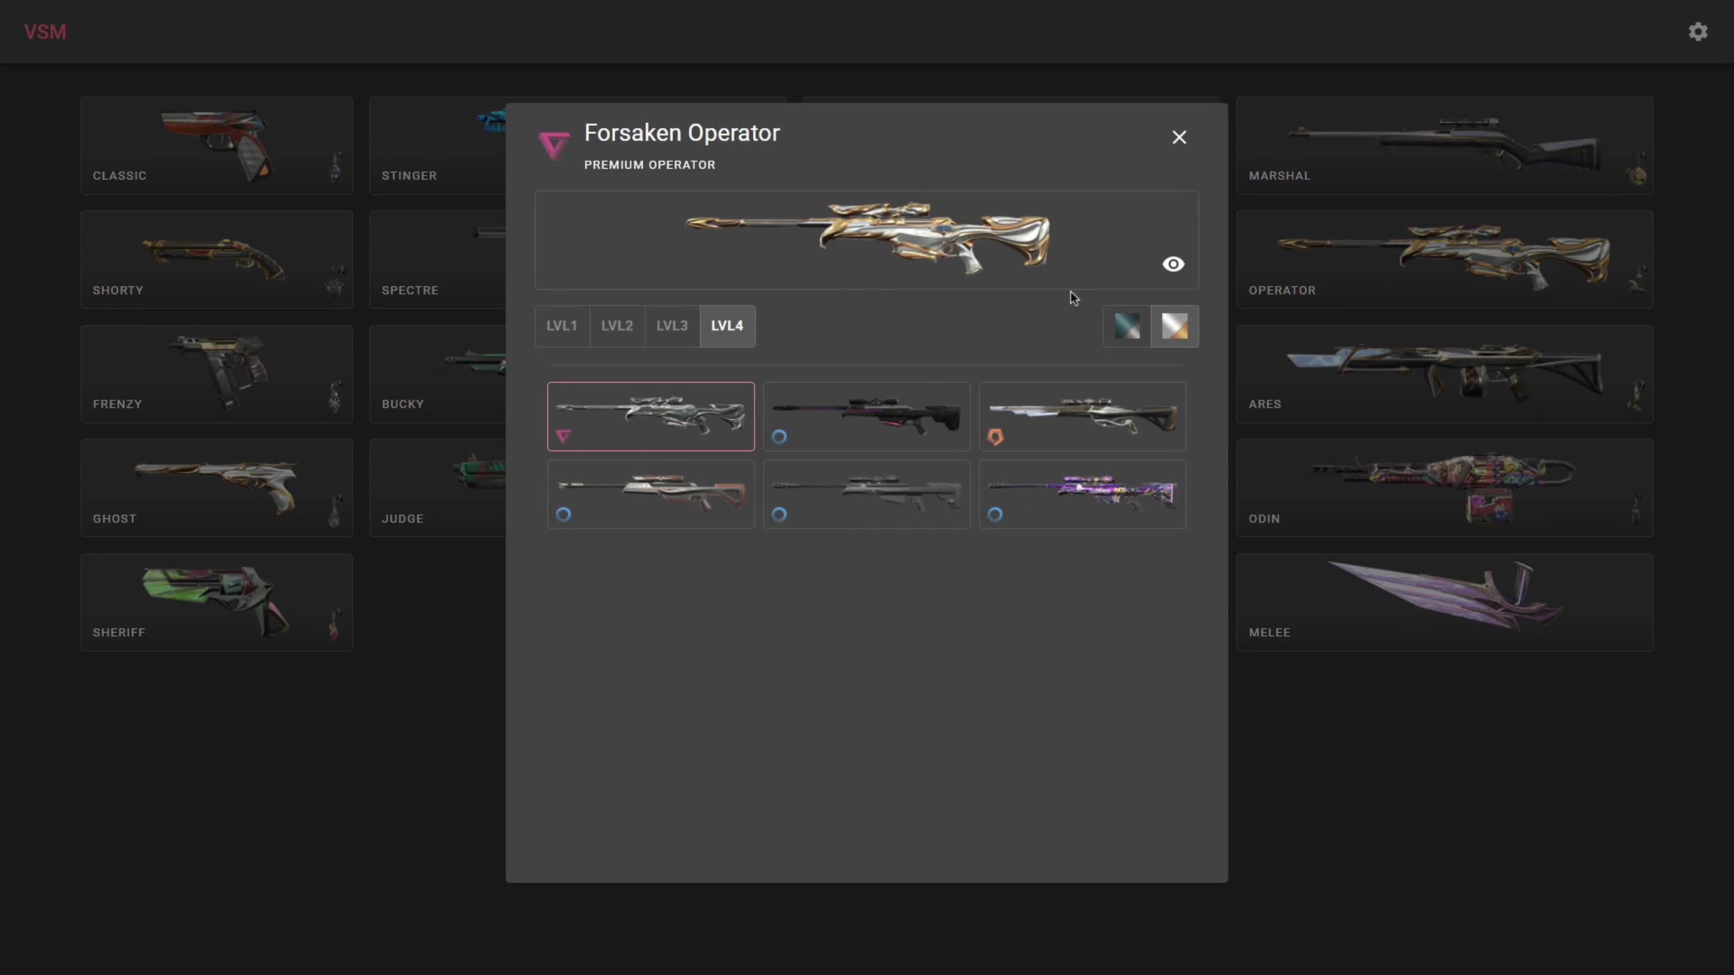This screenshot has height=975, width=1734.
Task: Select the LVL1 tab
Action: pos(562,326)
